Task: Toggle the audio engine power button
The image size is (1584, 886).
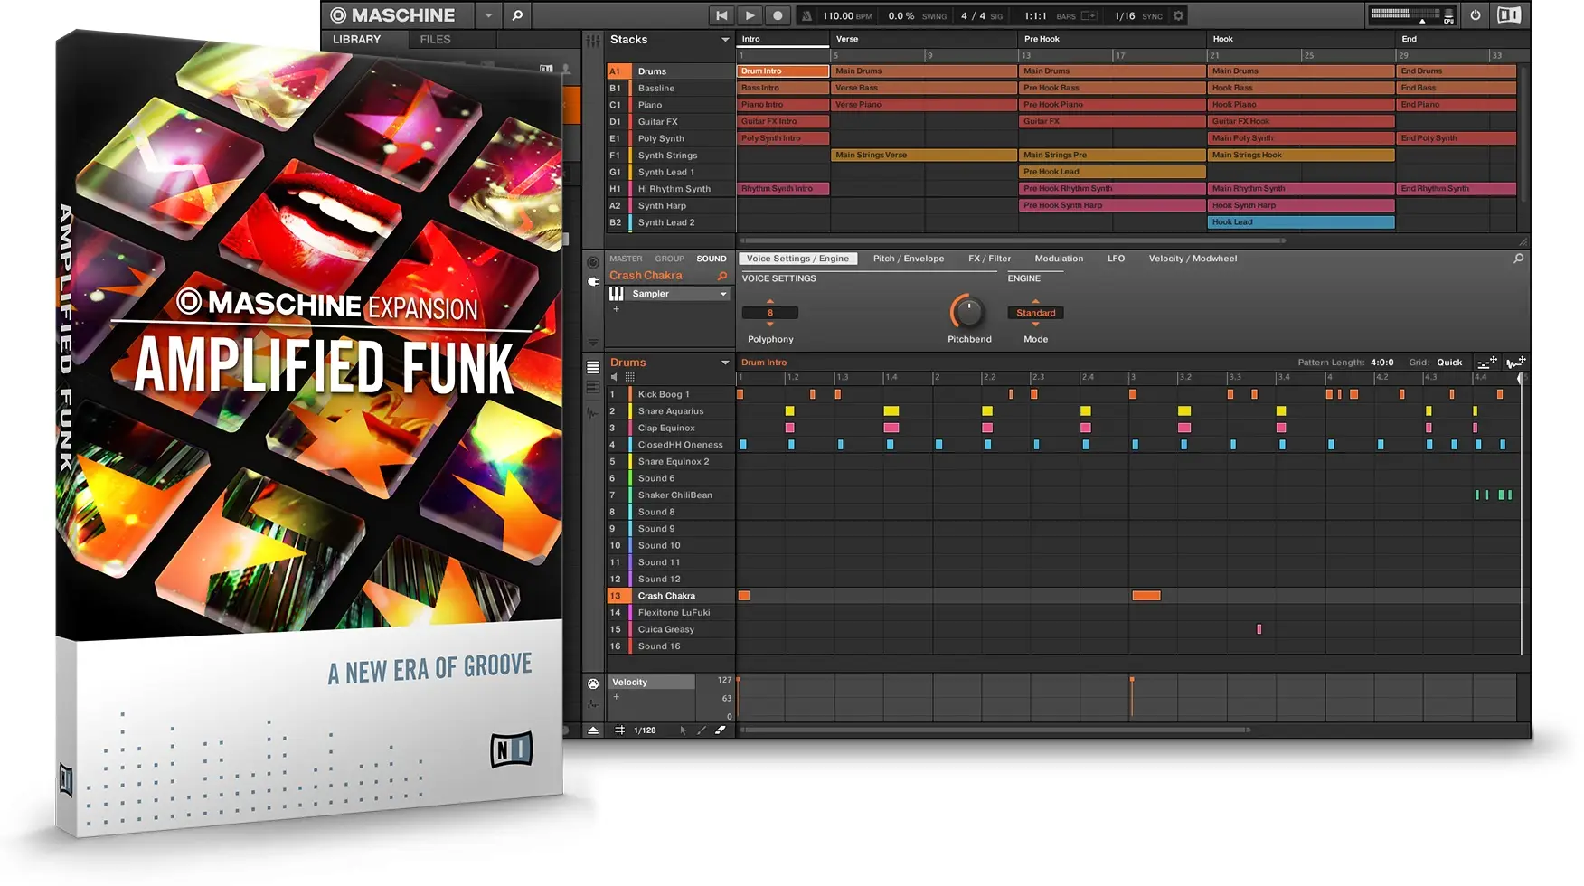Action: (1476, 15)
